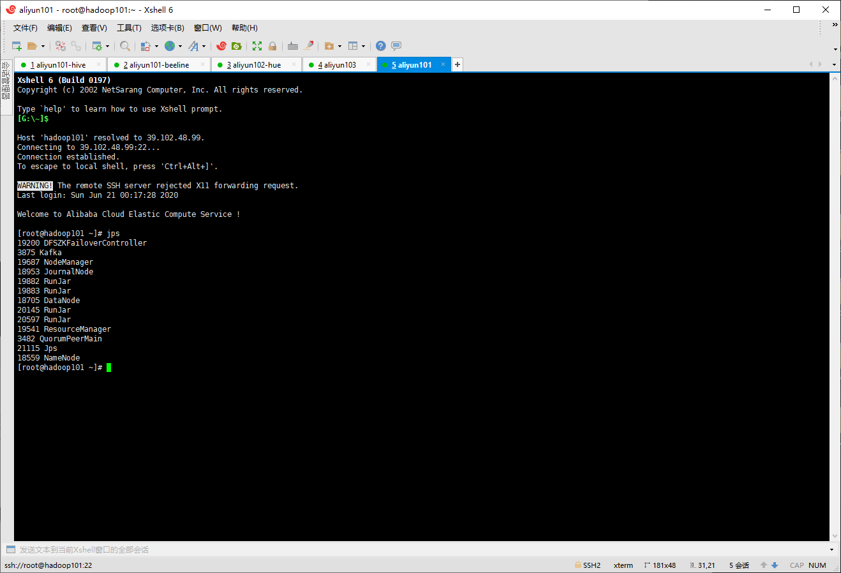Viewport: 841px width, 573px height.
Task: Open the Xftp transfer icon on the toolbar
Action: click(236, 46)
